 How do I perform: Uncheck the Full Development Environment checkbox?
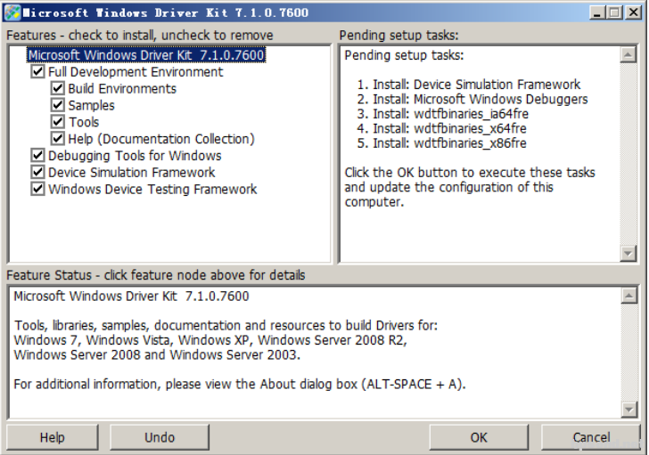click(x=37, y=71)
